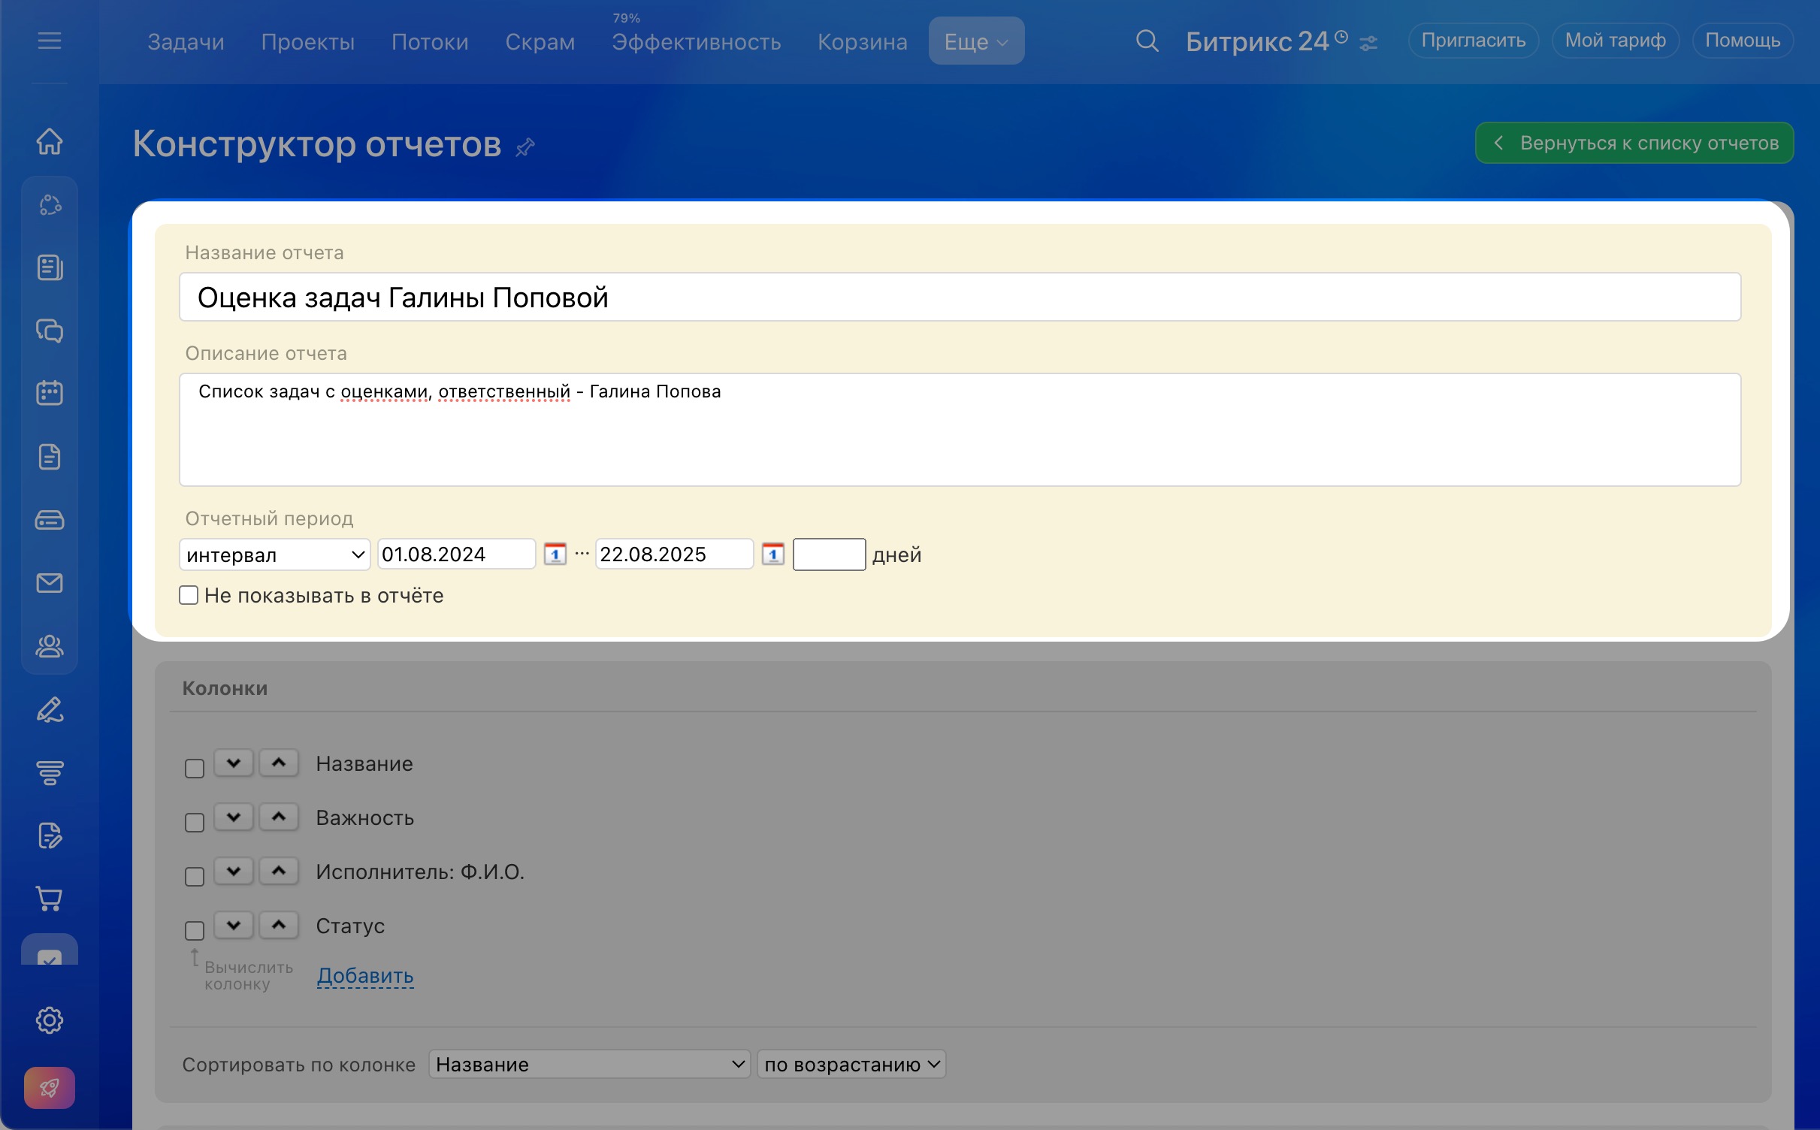Open the Задачи tab
The height and width of the screenshot is (1130, 1820).
pos(186,42)
